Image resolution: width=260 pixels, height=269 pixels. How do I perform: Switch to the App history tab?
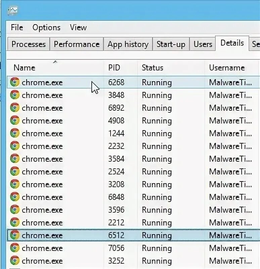coord(128,44)
